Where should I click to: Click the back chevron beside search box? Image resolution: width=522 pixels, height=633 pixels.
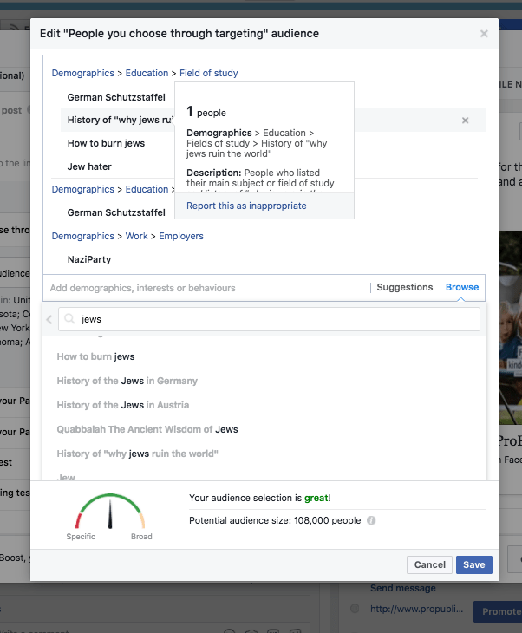tap(49, 320)
